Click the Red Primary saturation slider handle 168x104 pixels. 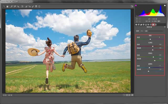pos(153,50)
